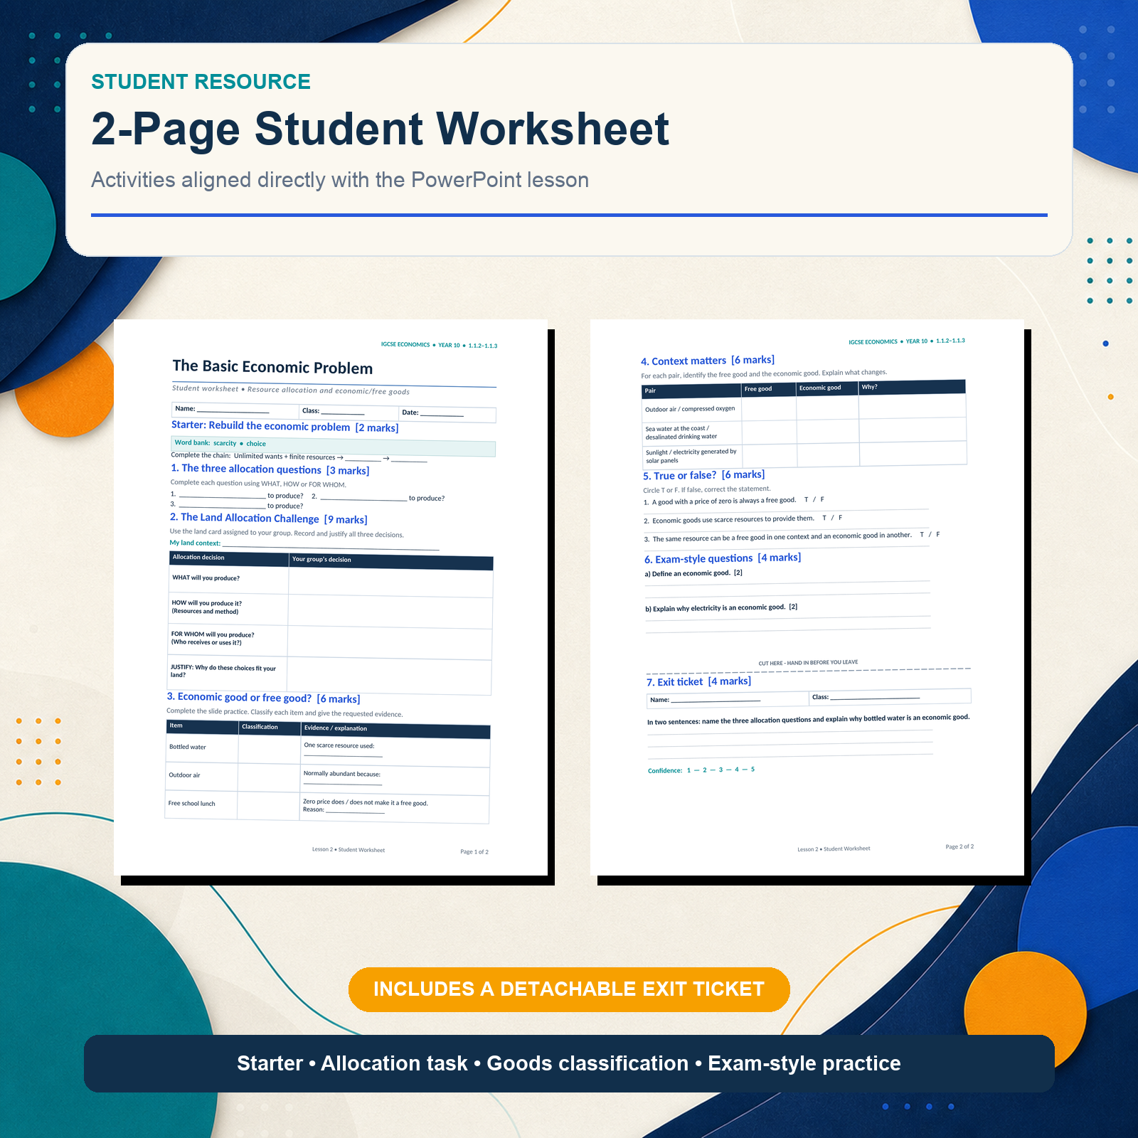This screenshot has height=1138, width=1138.
Task: Click the "Classification" column header
Action: (270, 728)
